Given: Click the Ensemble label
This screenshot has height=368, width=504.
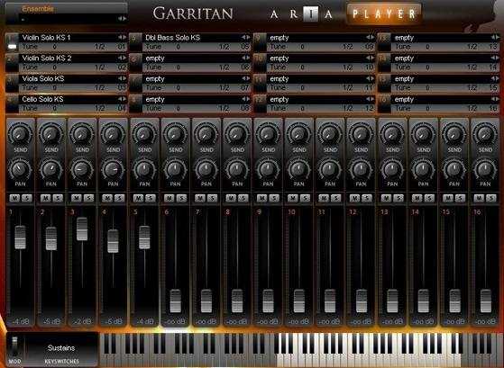Looking at the screenshot, I should point(38,9).
